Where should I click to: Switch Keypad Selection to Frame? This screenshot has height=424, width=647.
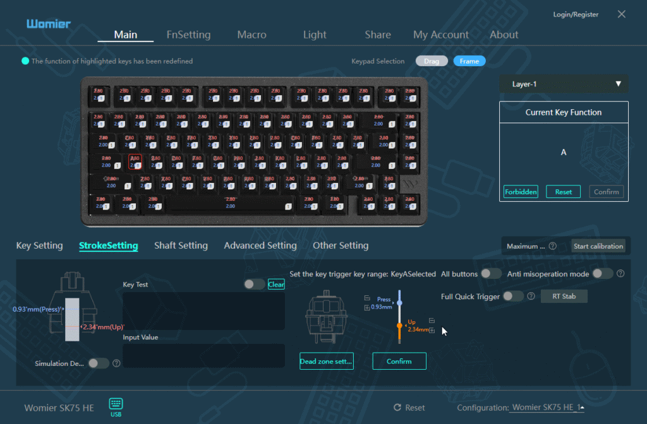click(x=469, y=61)
